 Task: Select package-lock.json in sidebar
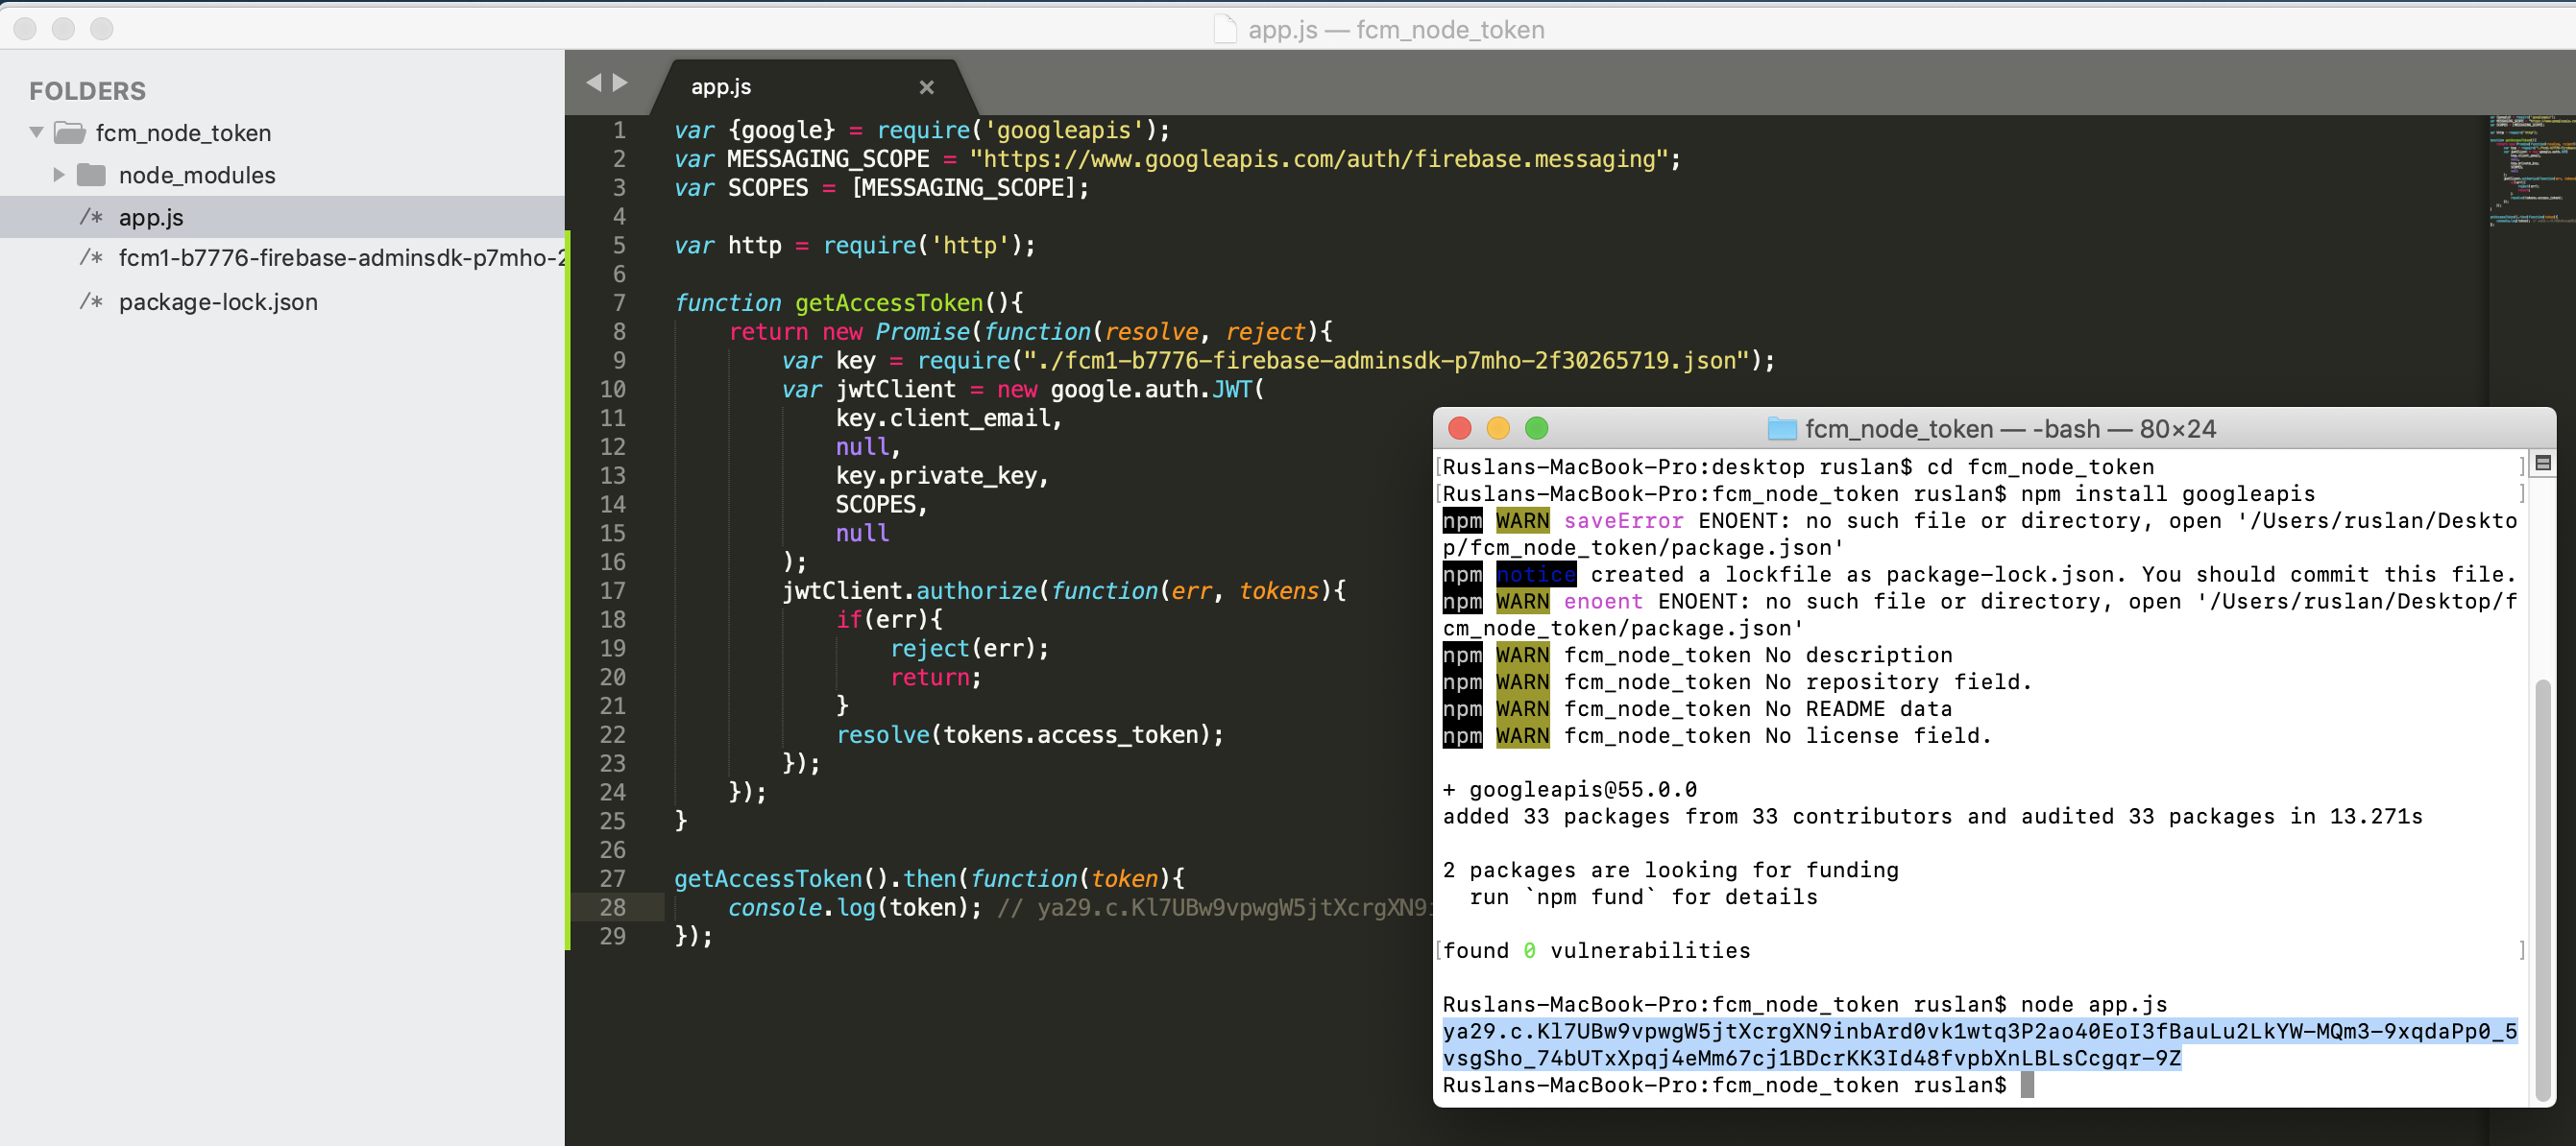coord(218,301)
